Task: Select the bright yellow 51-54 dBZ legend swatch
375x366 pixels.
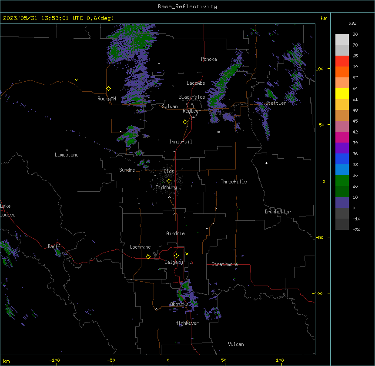Action: pos(342,94)
